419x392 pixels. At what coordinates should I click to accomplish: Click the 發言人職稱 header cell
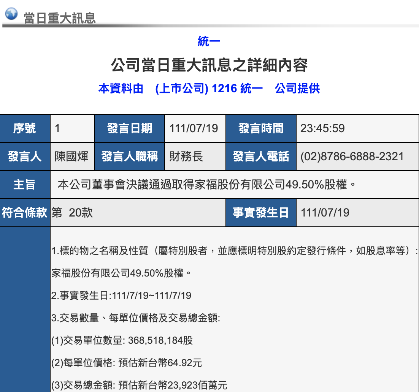(130, 156)
